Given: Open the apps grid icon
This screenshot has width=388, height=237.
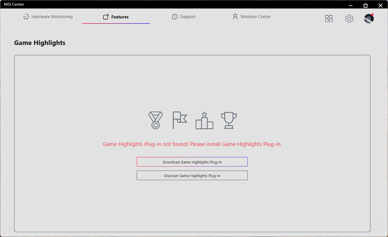Looking at the screenshot, I should click(x=329, y=19).
